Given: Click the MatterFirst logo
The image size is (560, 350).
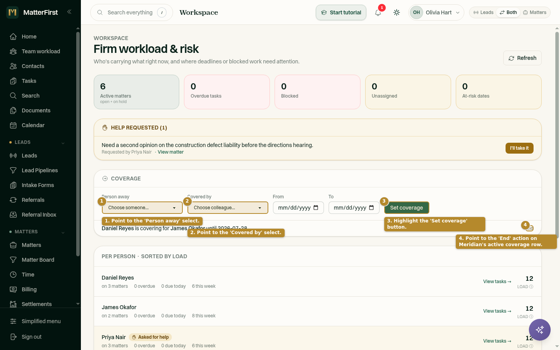Looking at the screenshot, I should 13,12.
